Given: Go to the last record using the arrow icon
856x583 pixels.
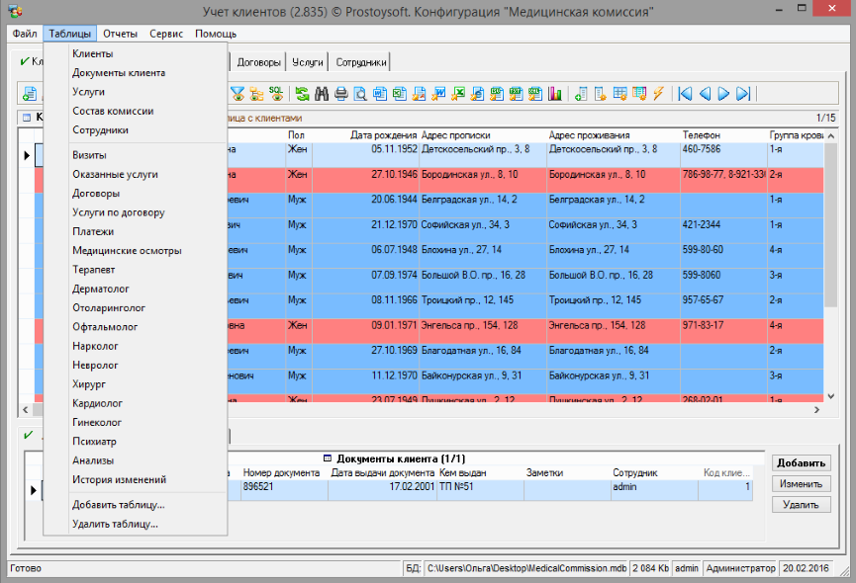Looking at the screenshot, I should (743, 94).
